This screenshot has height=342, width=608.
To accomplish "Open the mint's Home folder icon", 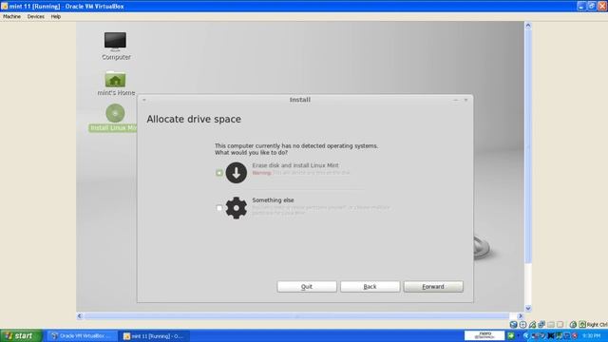I will [x=116, y=83].
